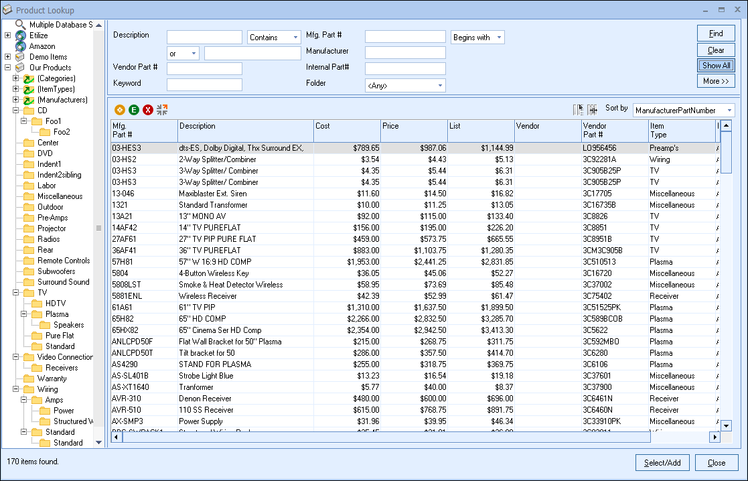Click the green E icon above grid
The height and width of the screenshot is (481, 748).
(x=134, y=110)
